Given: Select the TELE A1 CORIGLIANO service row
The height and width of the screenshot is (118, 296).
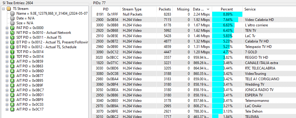Looking at the screenshot, I should [194, 79].
